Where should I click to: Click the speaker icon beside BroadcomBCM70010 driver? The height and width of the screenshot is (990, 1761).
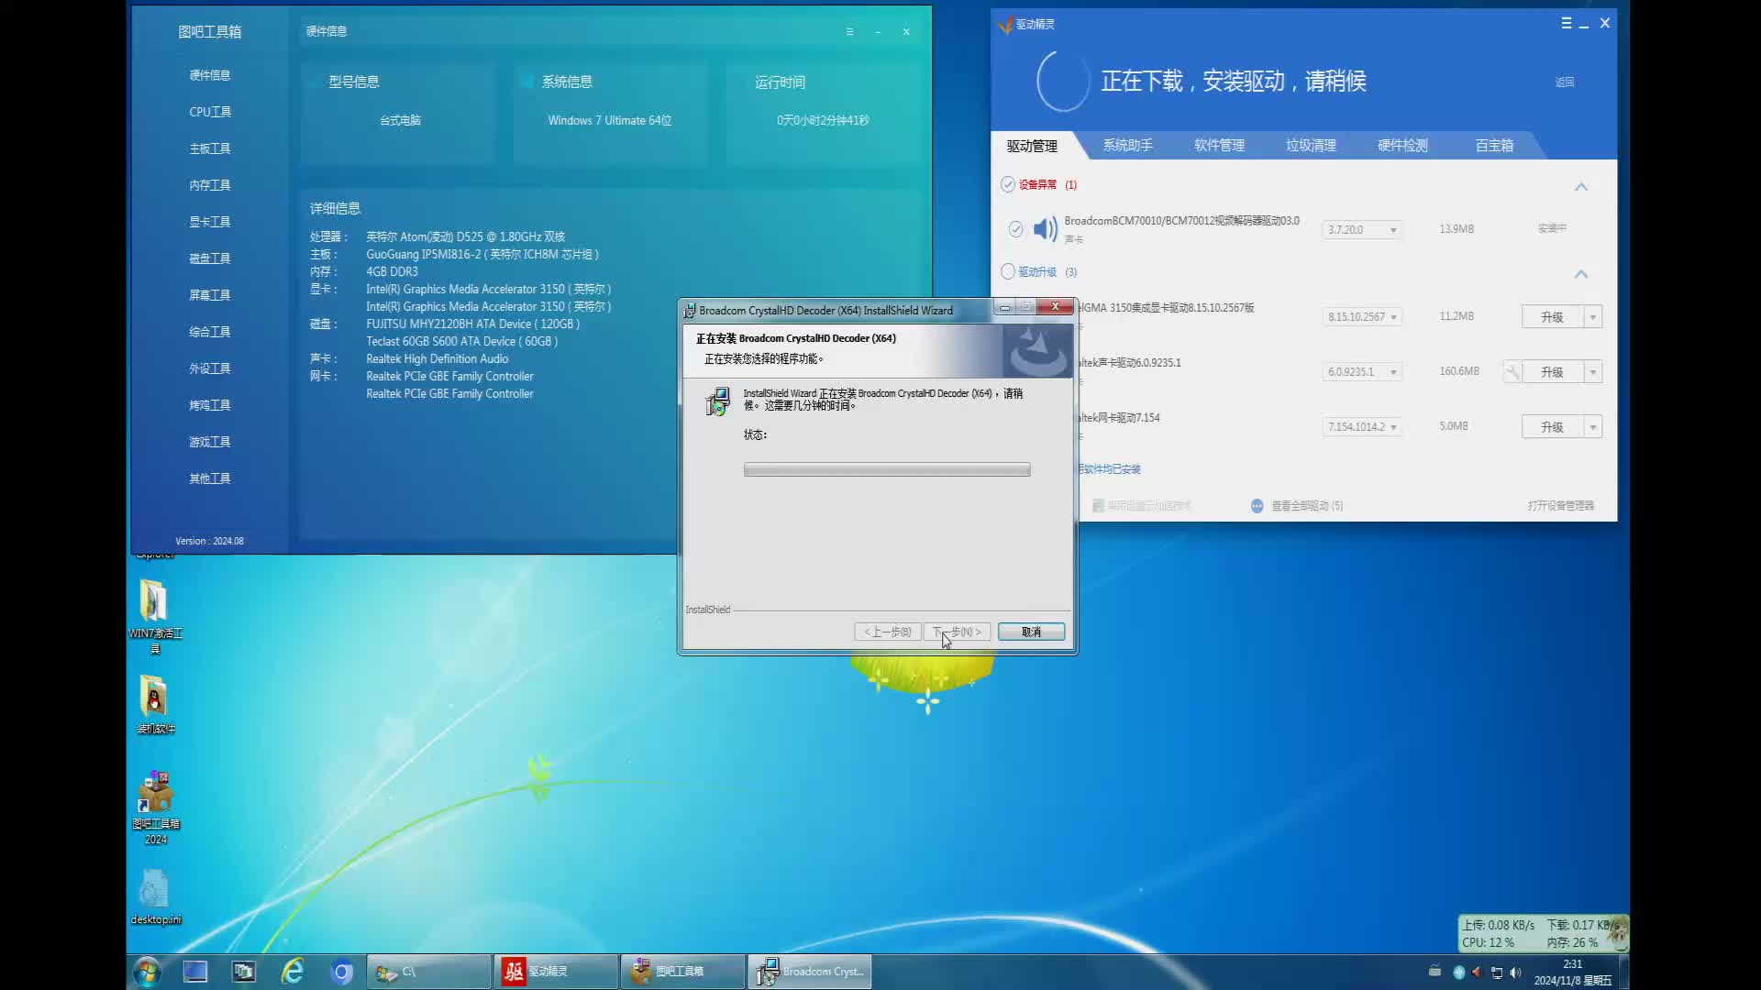tap(1045, 229)
